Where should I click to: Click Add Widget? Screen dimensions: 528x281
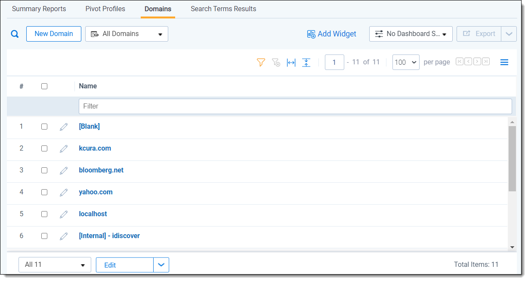(331, 34)
